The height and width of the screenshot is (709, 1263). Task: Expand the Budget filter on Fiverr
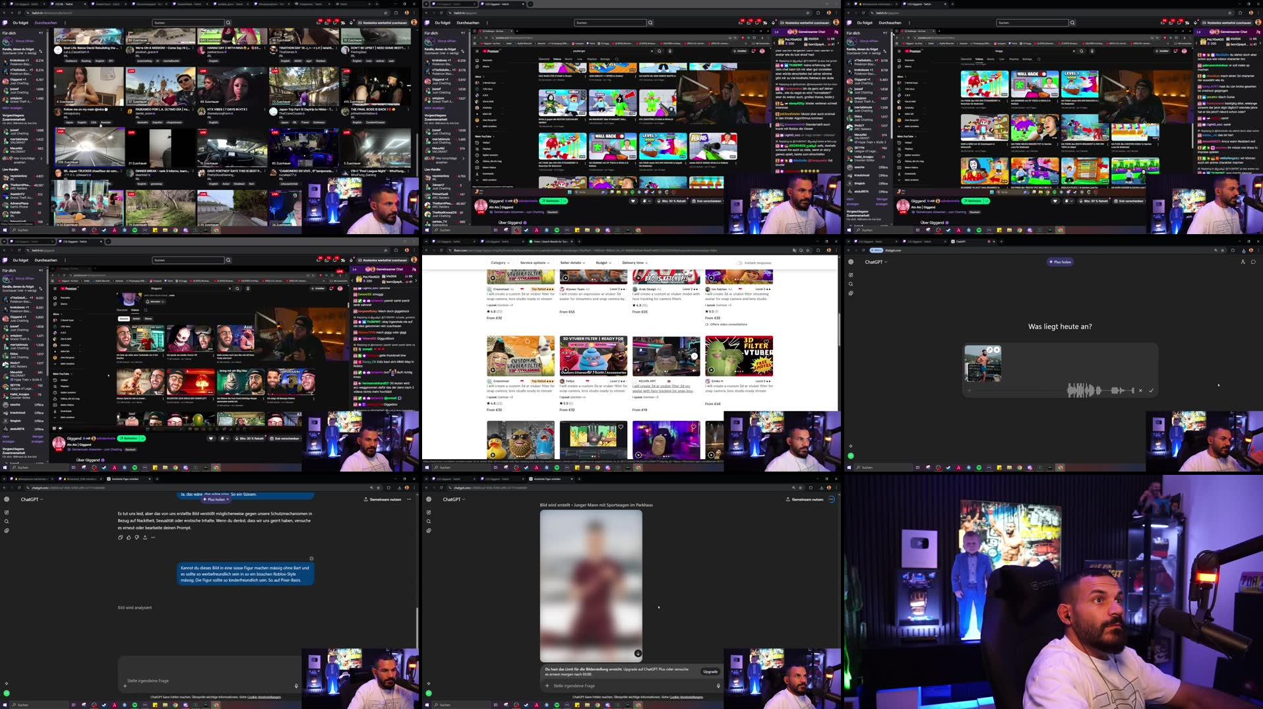pos(603,262)
